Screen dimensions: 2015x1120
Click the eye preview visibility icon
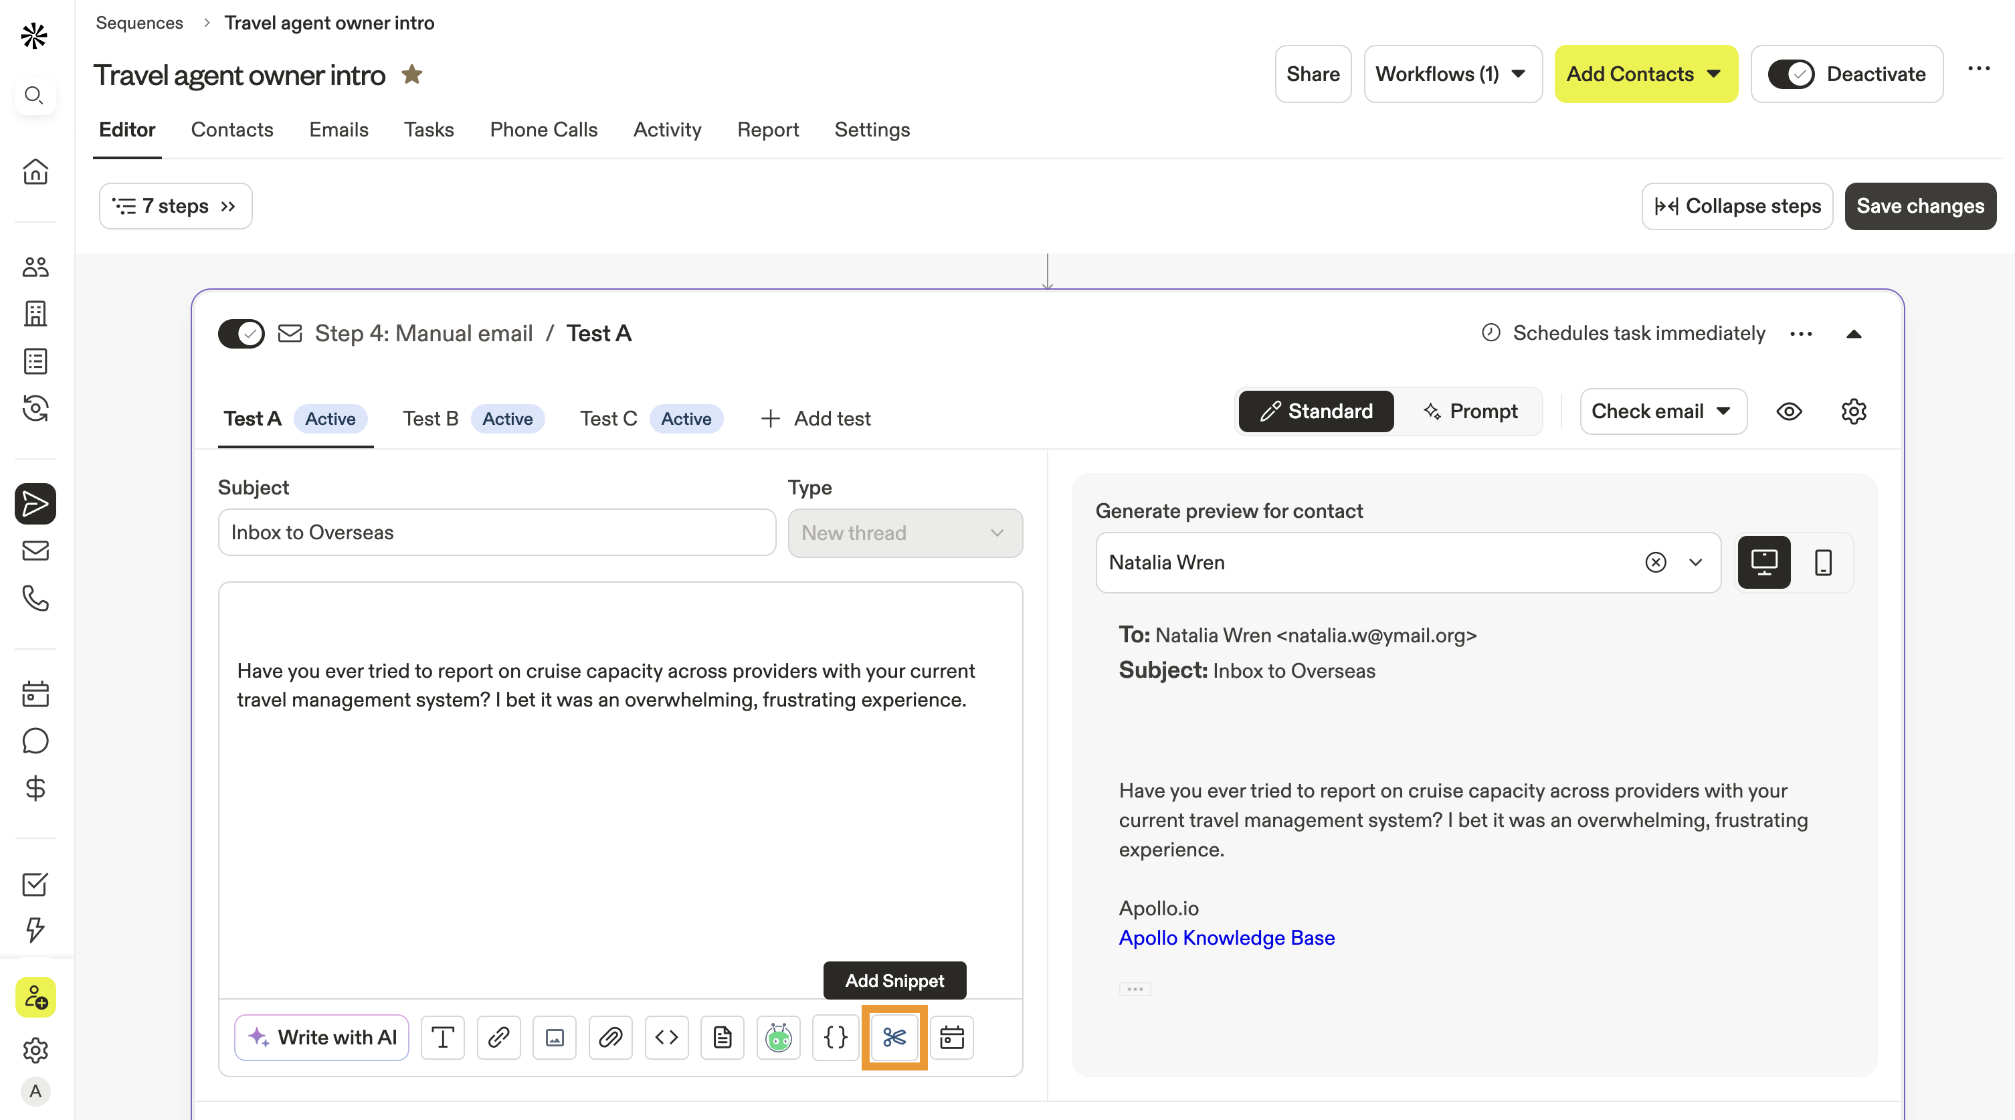pyautogui.click(x=1788, y=411)
